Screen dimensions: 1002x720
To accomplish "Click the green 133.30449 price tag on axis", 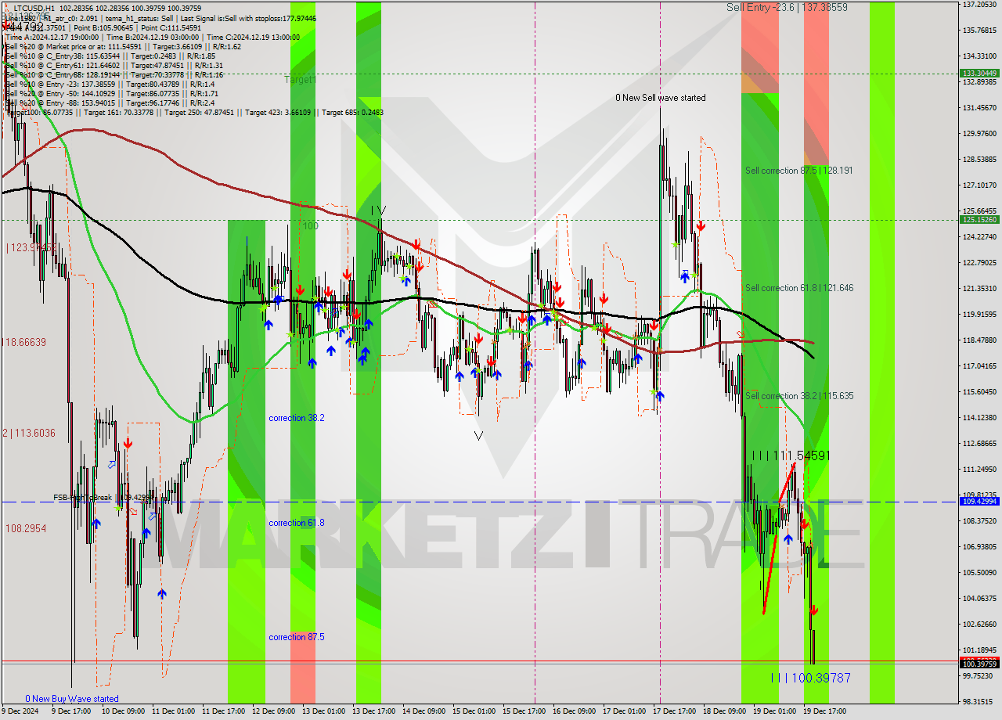I will 979,73.
